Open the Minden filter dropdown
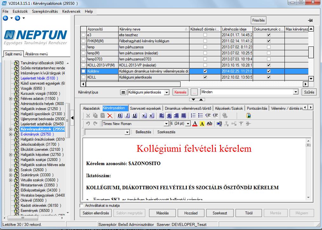 coord(296,92)
